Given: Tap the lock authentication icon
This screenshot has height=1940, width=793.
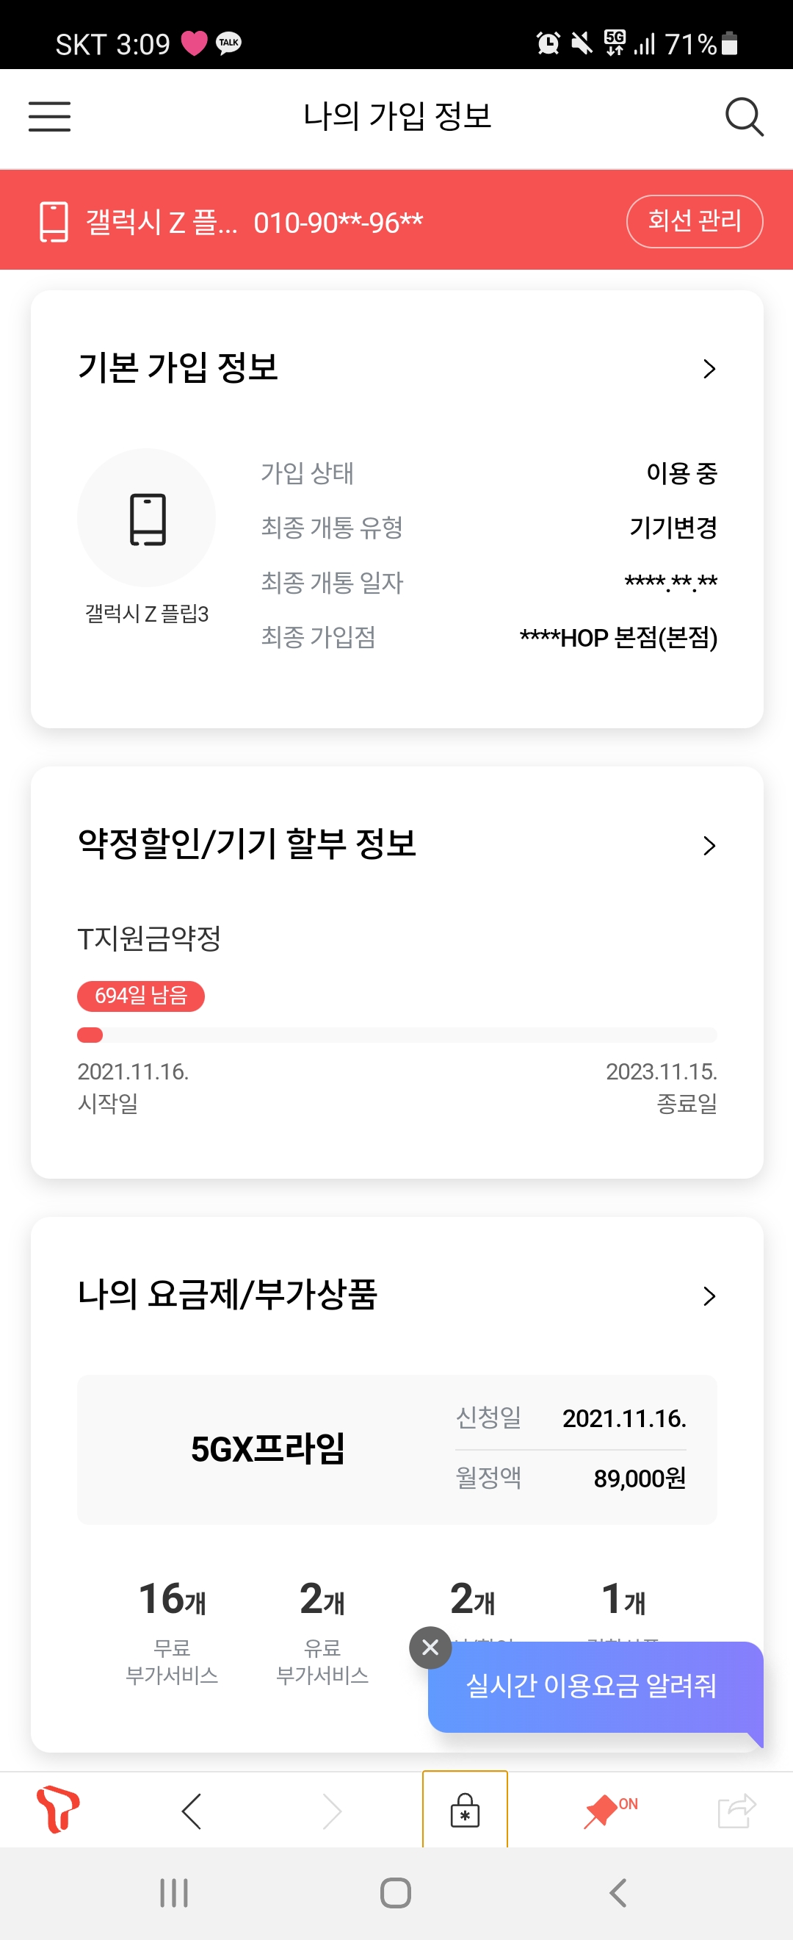Looking at the screenshot, I should (465, 1811).
